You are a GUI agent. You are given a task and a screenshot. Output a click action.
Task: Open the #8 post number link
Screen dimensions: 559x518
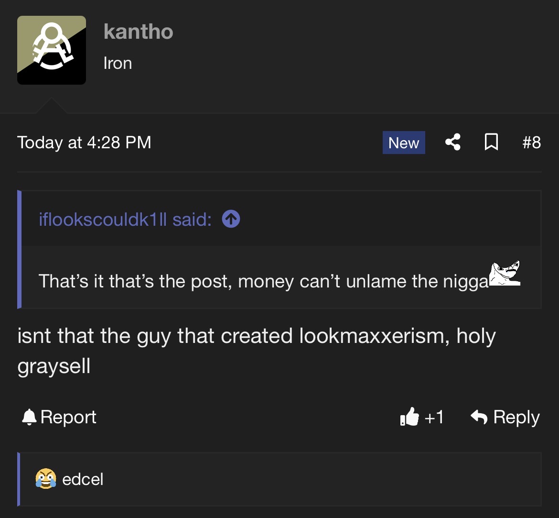click(x=531, y=143)
